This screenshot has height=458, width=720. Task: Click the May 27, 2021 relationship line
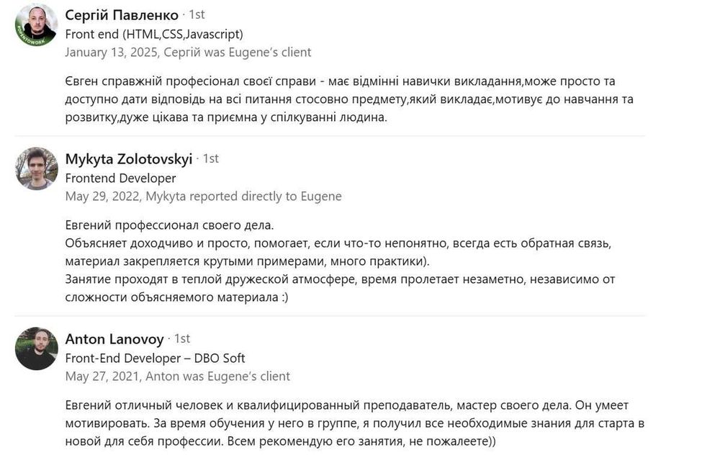pos(177,376)
